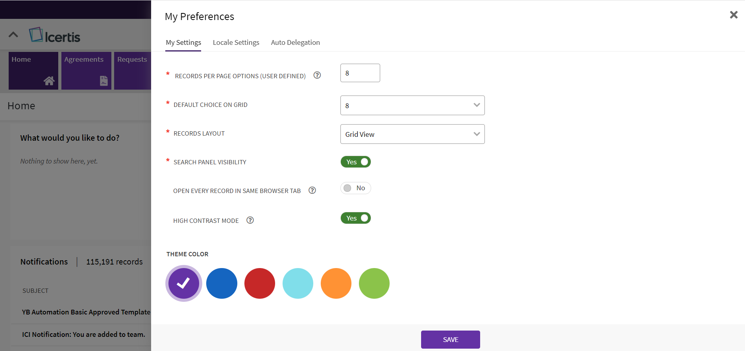Collapse header using the up chevron

13,35
